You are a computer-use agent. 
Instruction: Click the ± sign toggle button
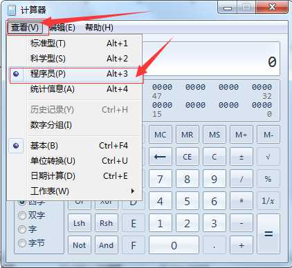[x=241, y=157]
